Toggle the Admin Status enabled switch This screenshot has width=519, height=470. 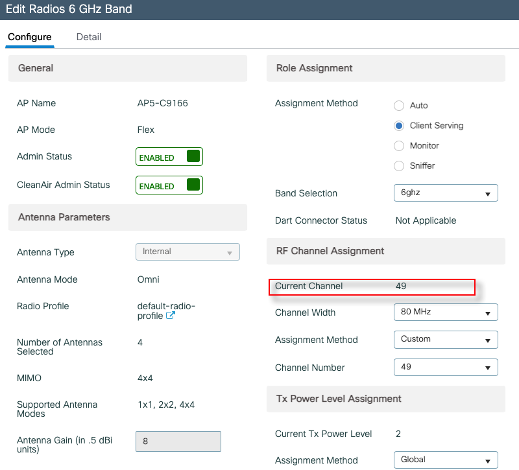pos(169,157)
